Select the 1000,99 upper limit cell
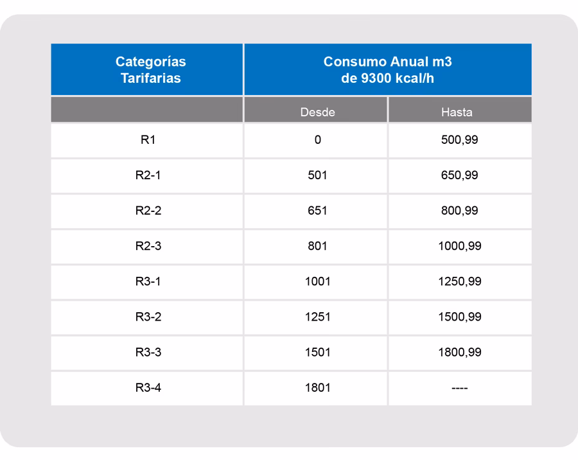Image resolution: width=578 pixels, height=460 pixels. tap(459, 246)
